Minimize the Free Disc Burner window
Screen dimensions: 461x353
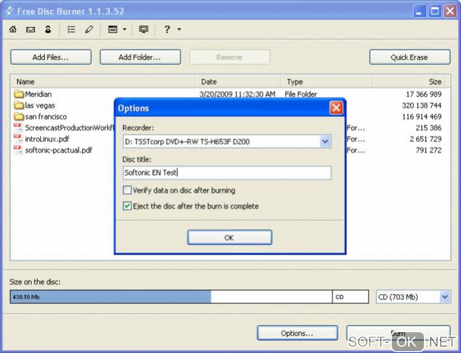click(419, 11)
